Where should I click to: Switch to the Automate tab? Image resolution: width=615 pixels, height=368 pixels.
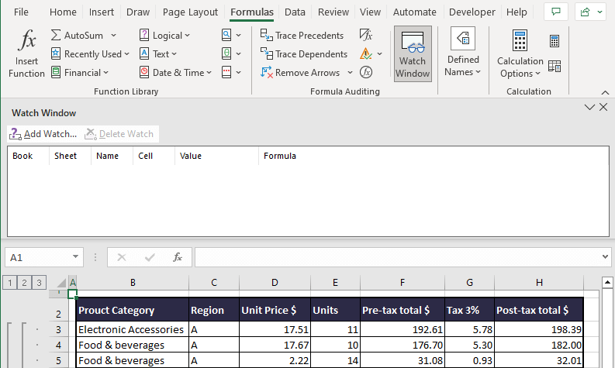coord(415,12)
